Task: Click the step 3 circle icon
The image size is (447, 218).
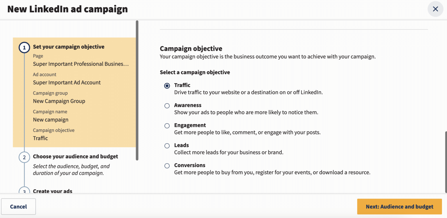Action: 24,191
